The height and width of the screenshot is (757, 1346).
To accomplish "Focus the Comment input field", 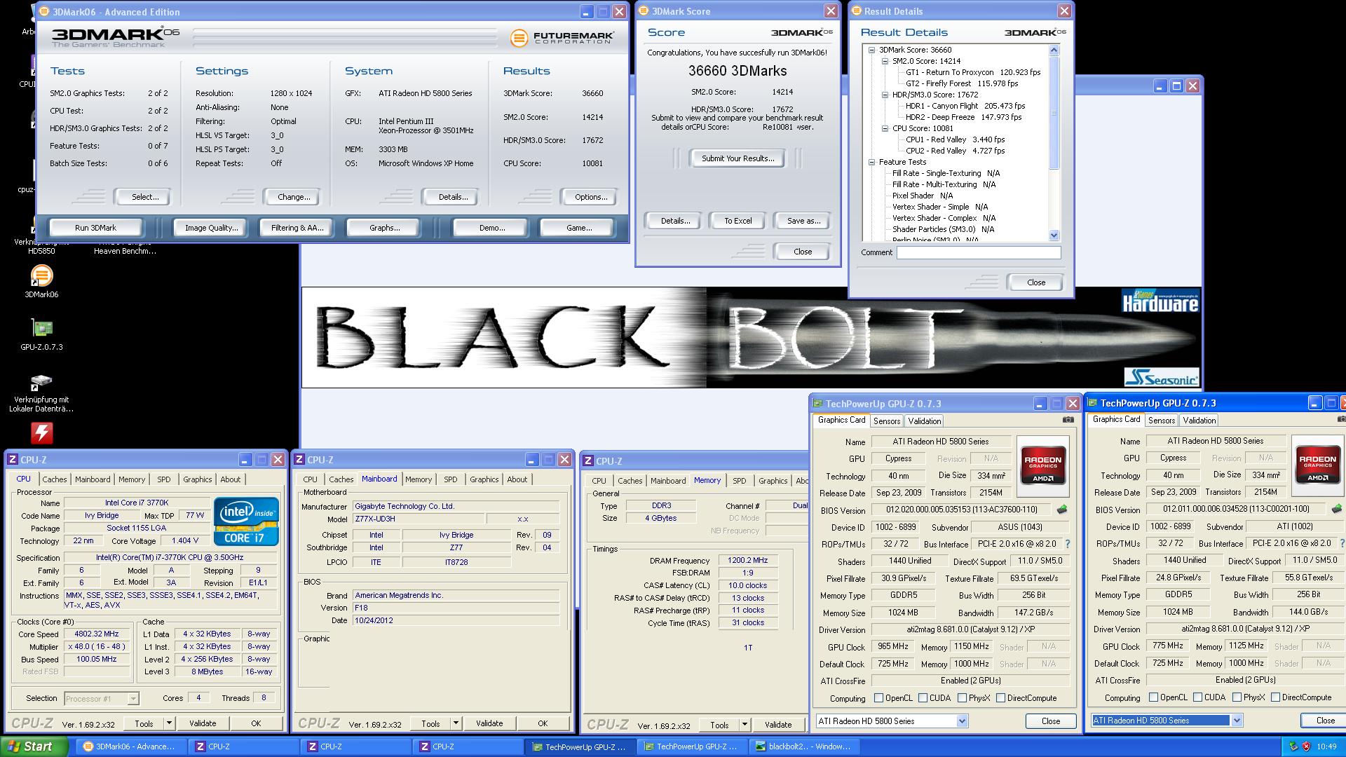I will coord(979,252).
